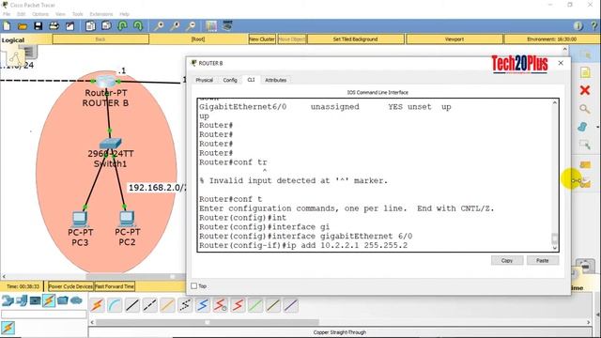This screenshot has width=601, height=338.
Task: Select the Multiuser Connection cloud icon
Action: (x=76, y=300)
